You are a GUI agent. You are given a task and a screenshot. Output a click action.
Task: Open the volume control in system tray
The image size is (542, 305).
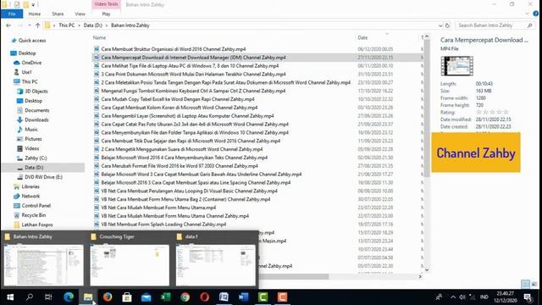pos(462,297)
